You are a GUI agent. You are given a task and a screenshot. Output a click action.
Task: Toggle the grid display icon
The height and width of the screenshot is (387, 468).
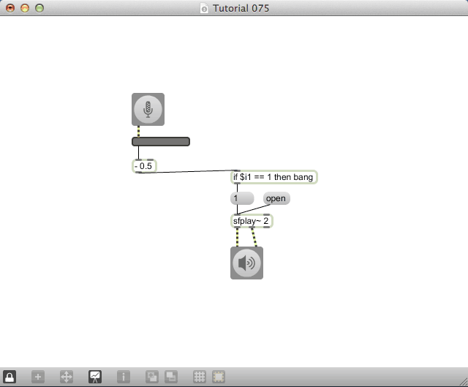tap(199, 377)
